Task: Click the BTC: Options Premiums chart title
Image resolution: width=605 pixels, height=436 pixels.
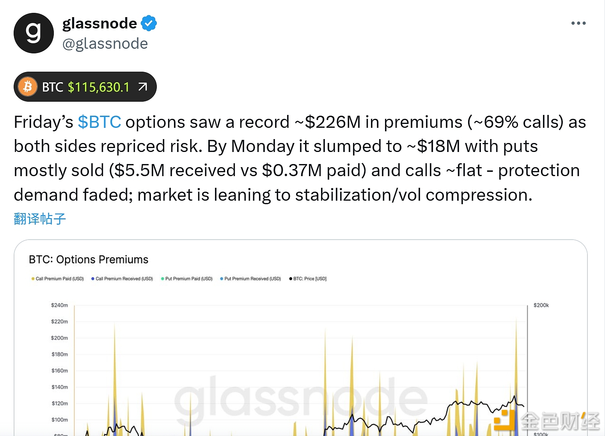Action: coord(89,259)
